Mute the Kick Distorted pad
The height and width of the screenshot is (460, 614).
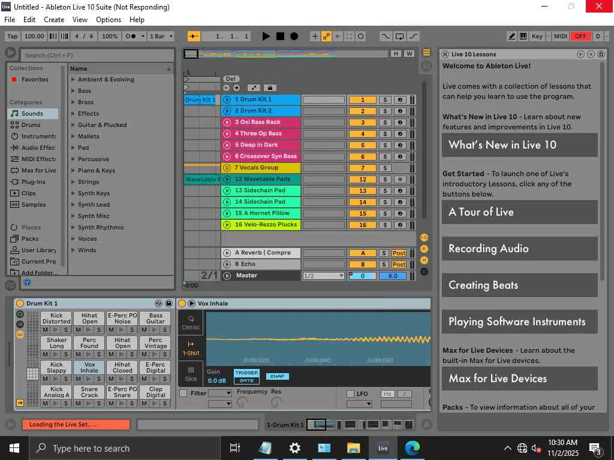pos(46,330)
